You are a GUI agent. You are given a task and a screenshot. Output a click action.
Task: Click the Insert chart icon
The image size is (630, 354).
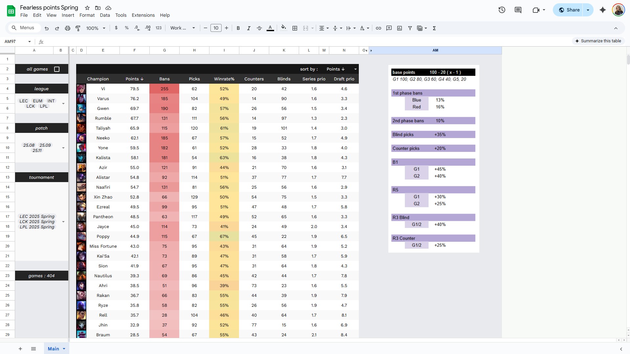point(400,28)
